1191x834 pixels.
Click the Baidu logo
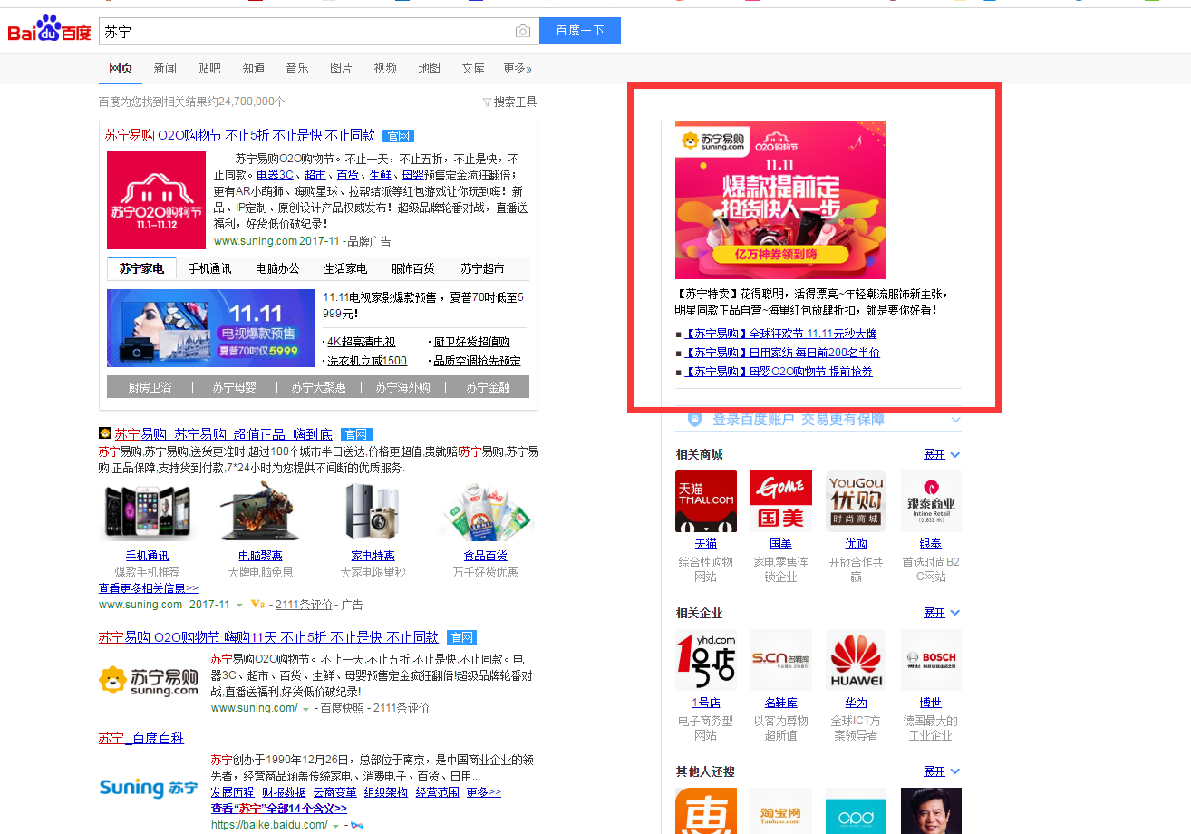click(50, 30)
